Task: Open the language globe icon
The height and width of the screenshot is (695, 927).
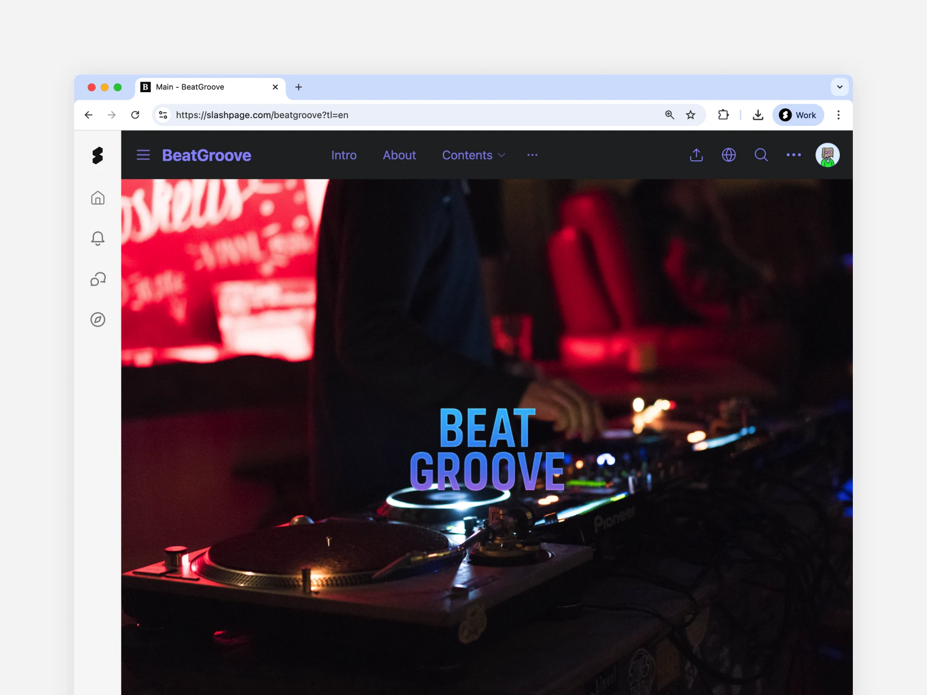Action: (729, 155)
